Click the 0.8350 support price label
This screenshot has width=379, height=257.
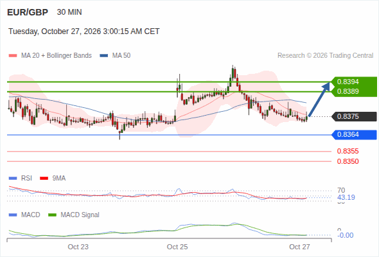[x=348, y=161]
